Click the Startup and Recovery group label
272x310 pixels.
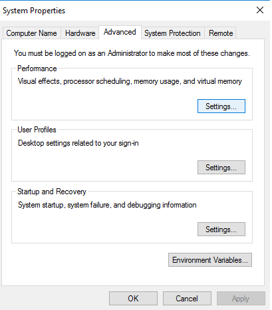pyautogui.click(x=52, y=192)
